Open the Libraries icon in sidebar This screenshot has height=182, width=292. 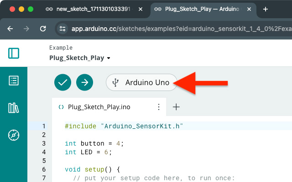coord(14,108)
